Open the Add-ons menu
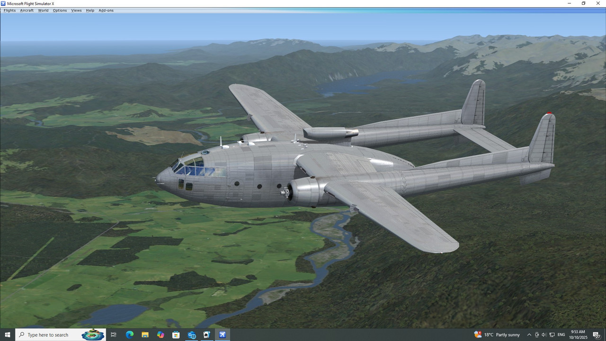The image size is (606, 341). click(106, 10)
